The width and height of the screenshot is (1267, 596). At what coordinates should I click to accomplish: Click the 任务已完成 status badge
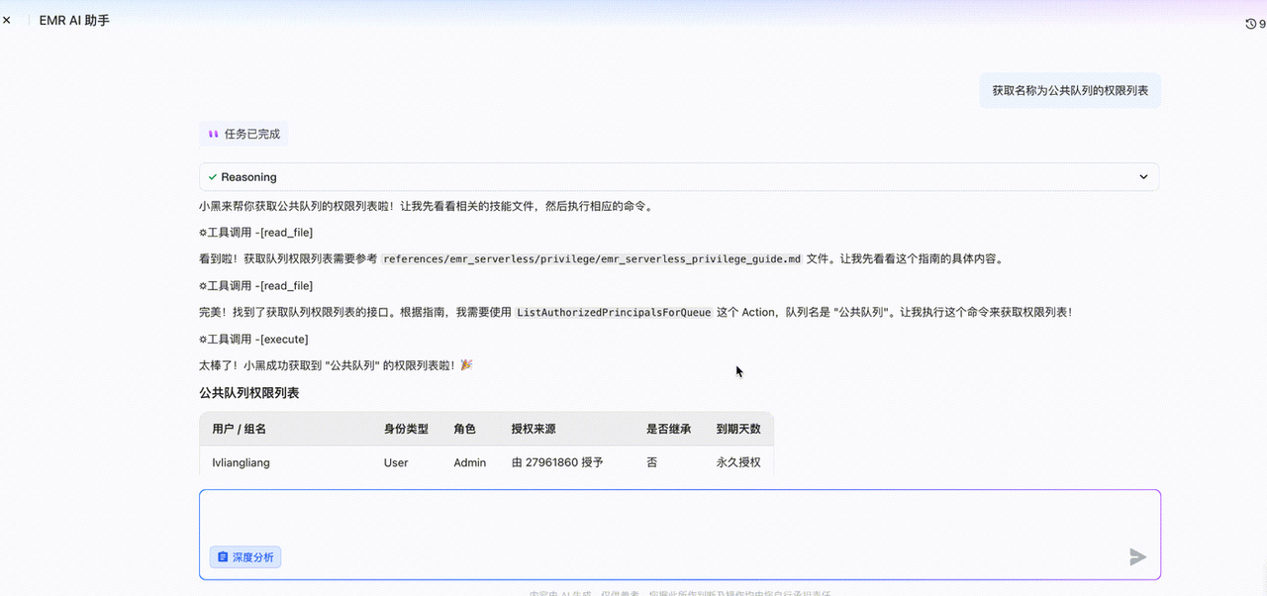(244, 134)
